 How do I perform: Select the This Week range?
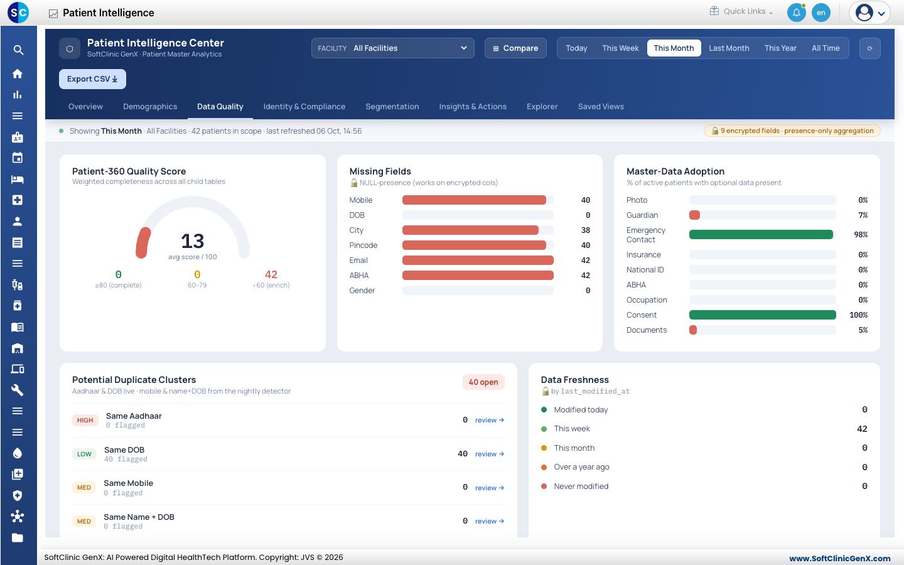click(x=620, y=48)
